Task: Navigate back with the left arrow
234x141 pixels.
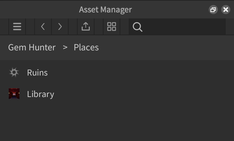Action: click(43, 27)
